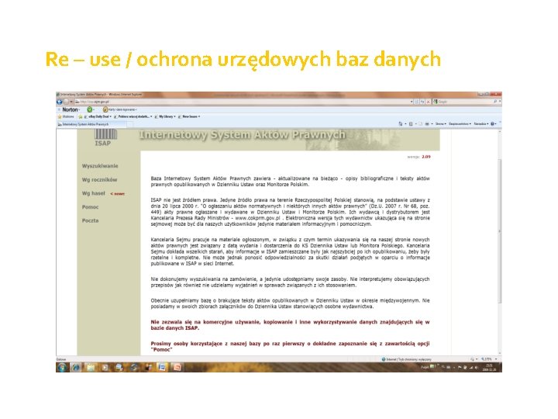Open the My Library favorites item
The image size is (558, 419).
click(165, 116)
